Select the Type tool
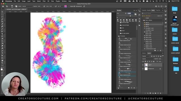Viewport: 181px width, 101px height. 2,53
